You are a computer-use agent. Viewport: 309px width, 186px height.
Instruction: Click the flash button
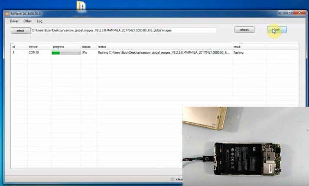(277, 29)
